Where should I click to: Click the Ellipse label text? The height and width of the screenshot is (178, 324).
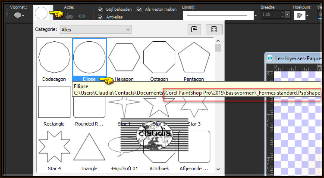(x=89, y=79)
